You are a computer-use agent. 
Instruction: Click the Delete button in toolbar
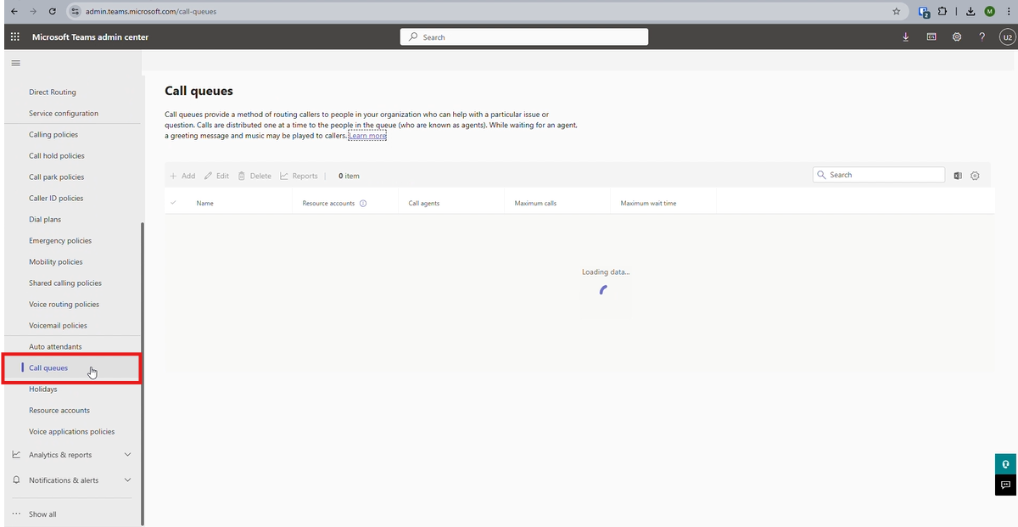click(x=255, y=177)
